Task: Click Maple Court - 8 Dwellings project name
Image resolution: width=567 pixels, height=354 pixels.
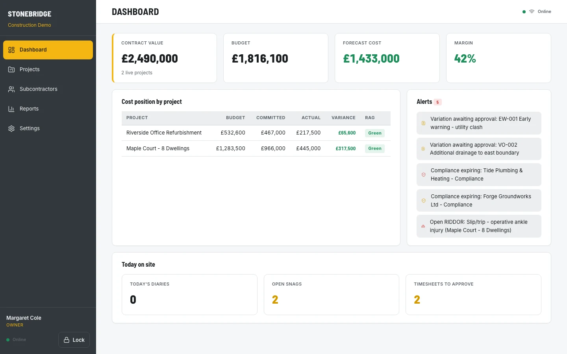Action: point(158,149)
